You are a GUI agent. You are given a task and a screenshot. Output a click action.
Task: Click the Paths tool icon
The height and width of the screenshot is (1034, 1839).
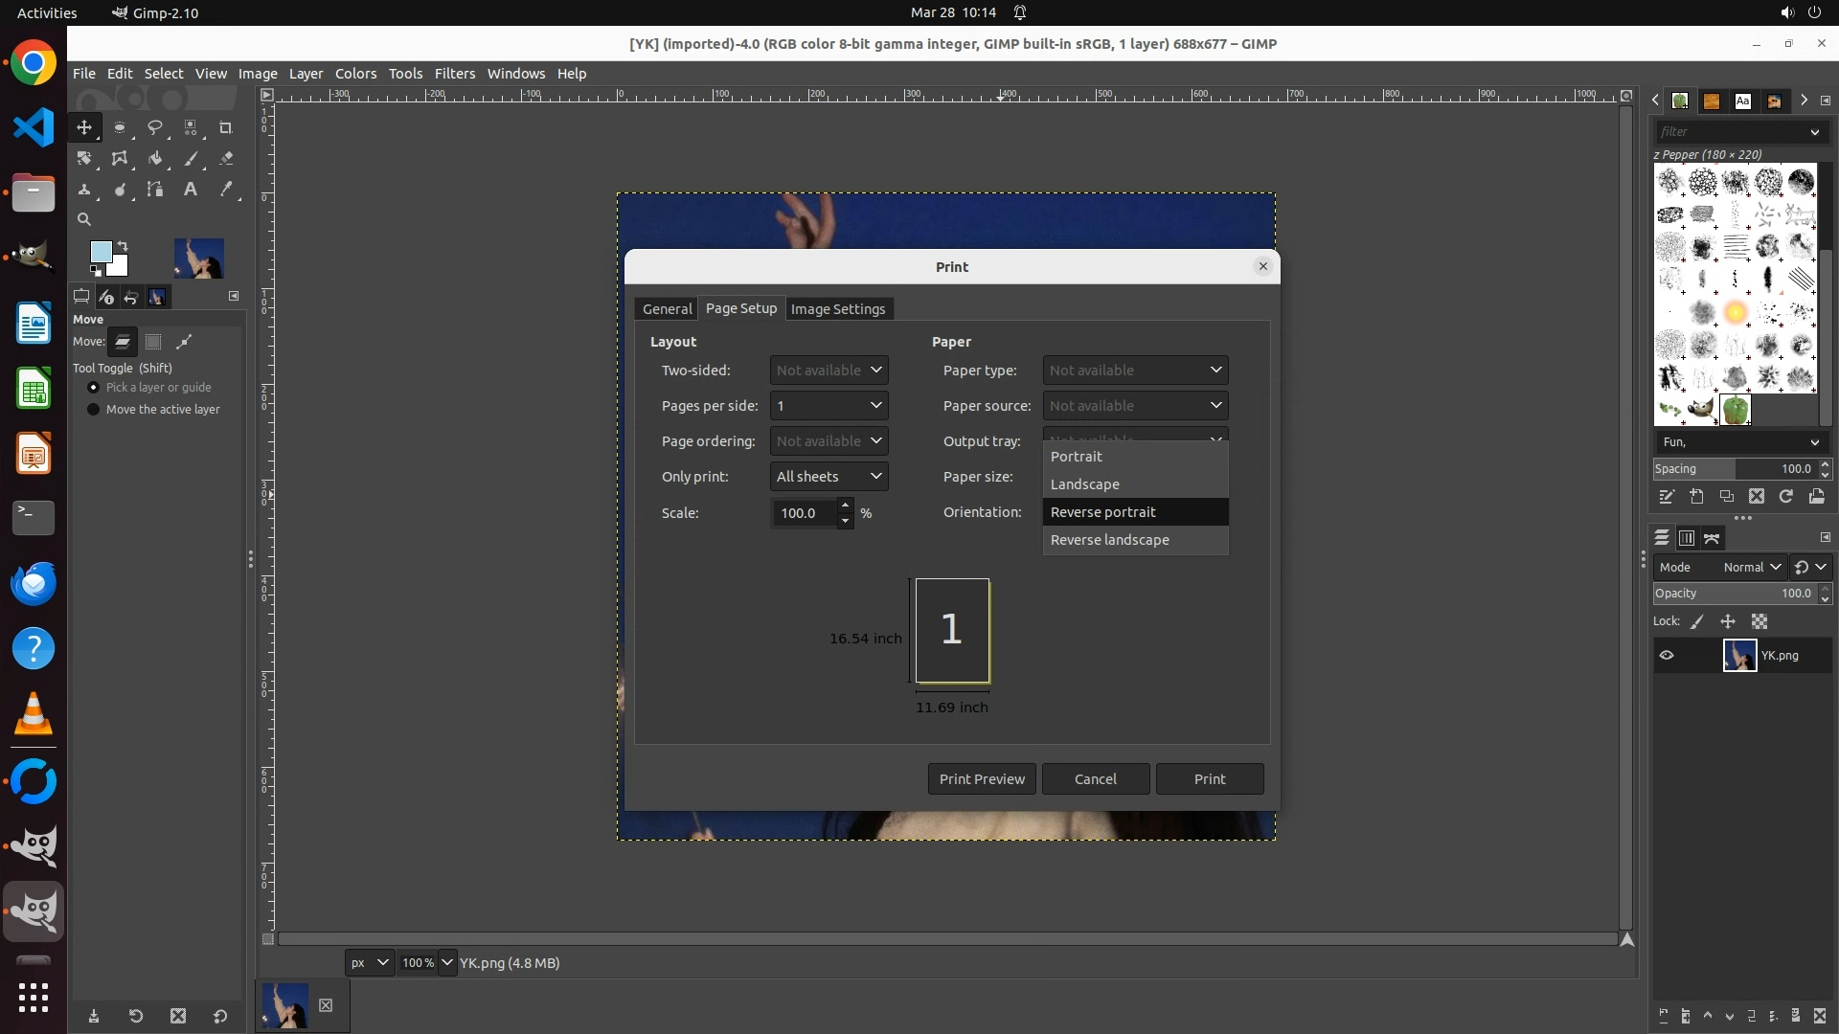pyautogui.click(x=155, y=190)
